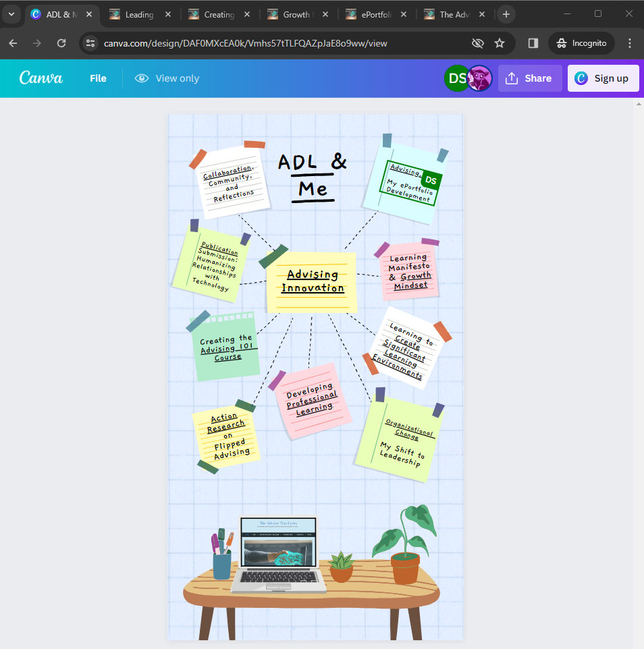
Task: Open the Chrome three-dot menu
Action: click(630, 43)
